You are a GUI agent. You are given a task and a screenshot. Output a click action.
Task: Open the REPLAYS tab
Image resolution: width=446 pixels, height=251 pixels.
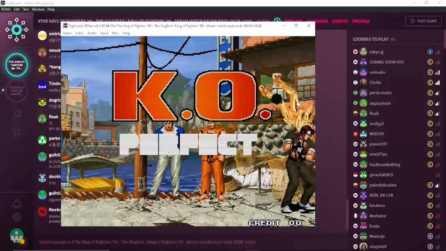pyautogui.click(x=293, y=21)
